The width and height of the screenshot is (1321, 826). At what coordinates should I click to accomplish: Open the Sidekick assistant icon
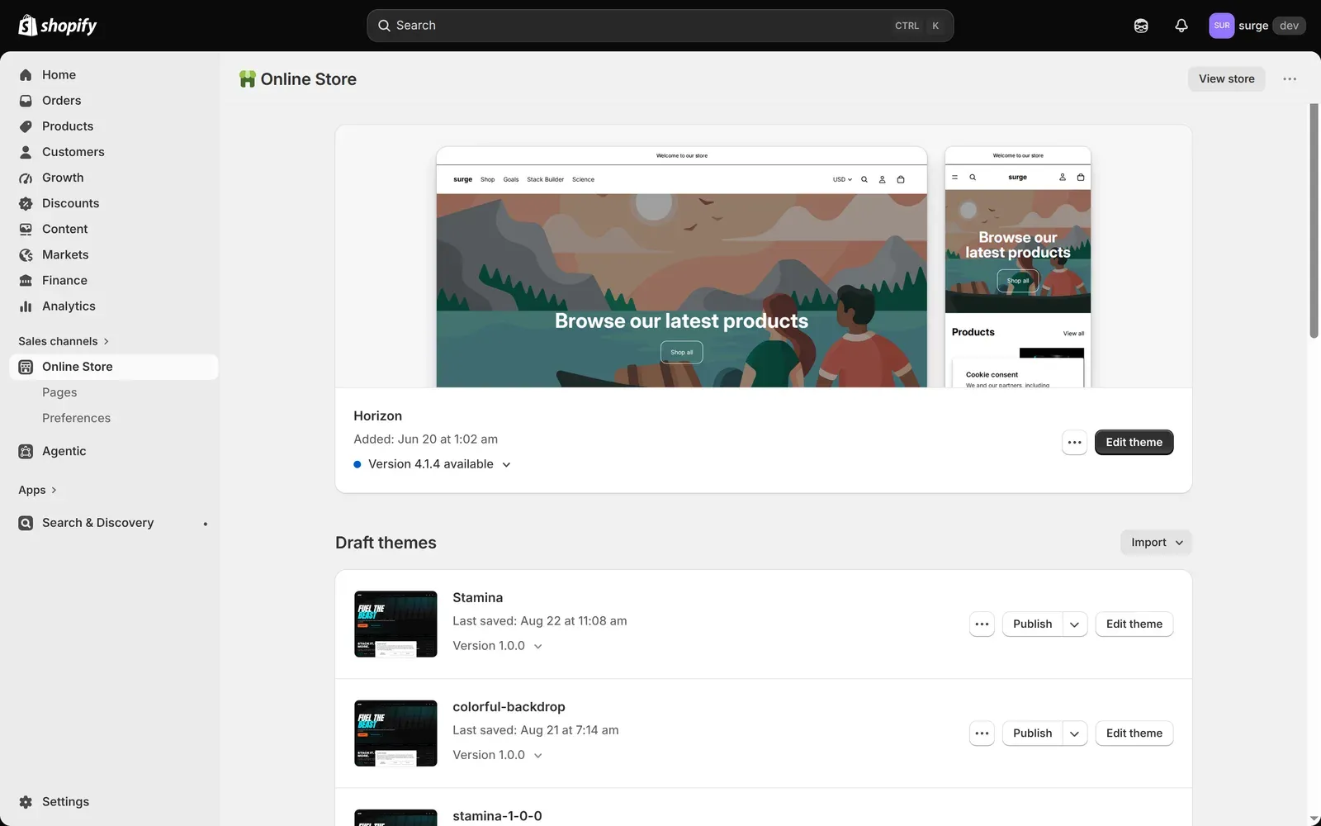(1141, 26)
